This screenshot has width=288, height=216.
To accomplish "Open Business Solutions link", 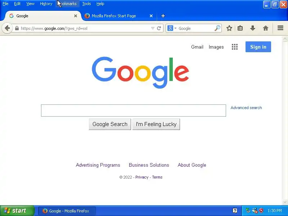I will pos(149,165).
